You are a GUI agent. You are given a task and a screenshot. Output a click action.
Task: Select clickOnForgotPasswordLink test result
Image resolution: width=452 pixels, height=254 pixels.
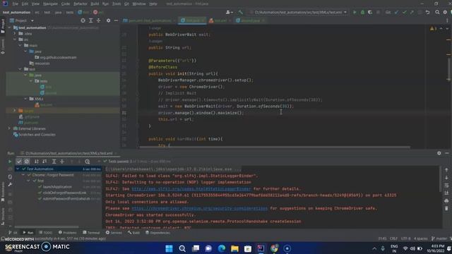point(64,193)
